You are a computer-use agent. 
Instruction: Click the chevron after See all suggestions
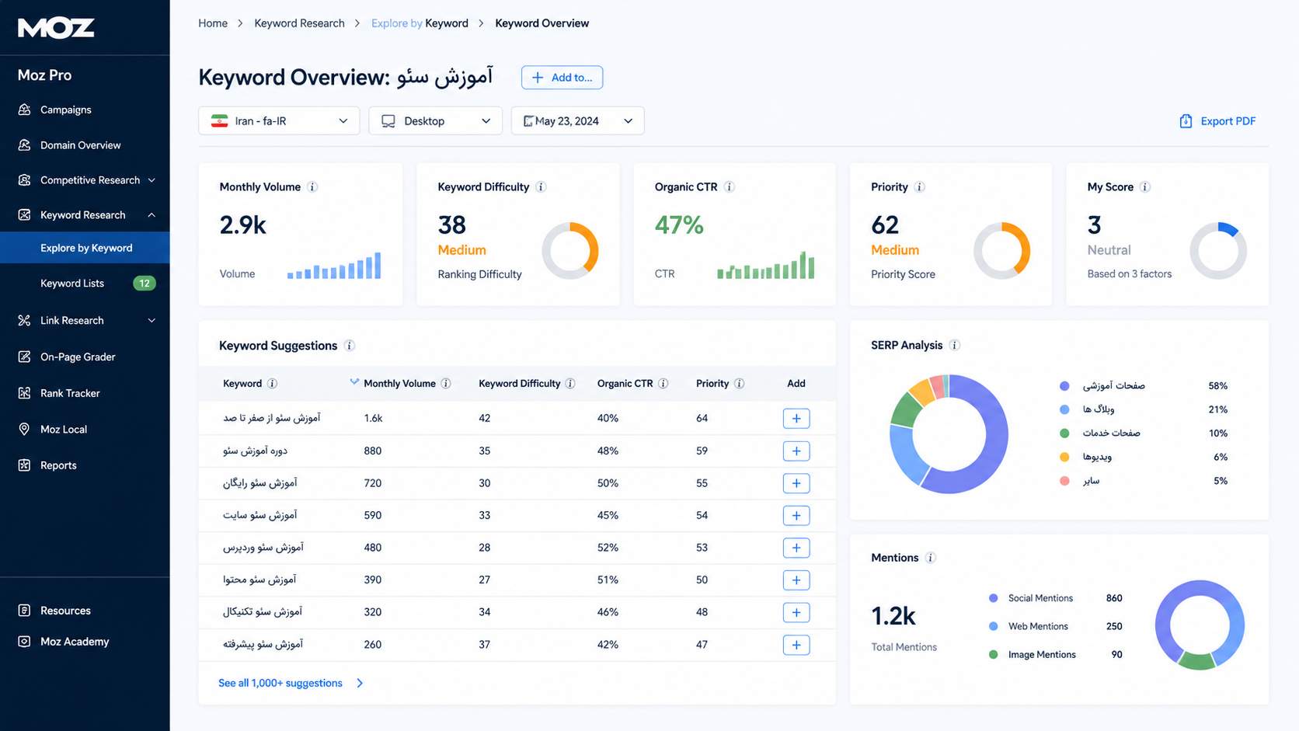click(360, 684)
